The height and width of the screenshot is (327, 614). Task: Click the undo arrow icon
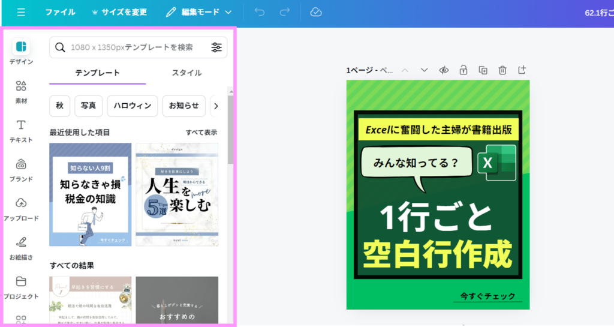(259, 12)
